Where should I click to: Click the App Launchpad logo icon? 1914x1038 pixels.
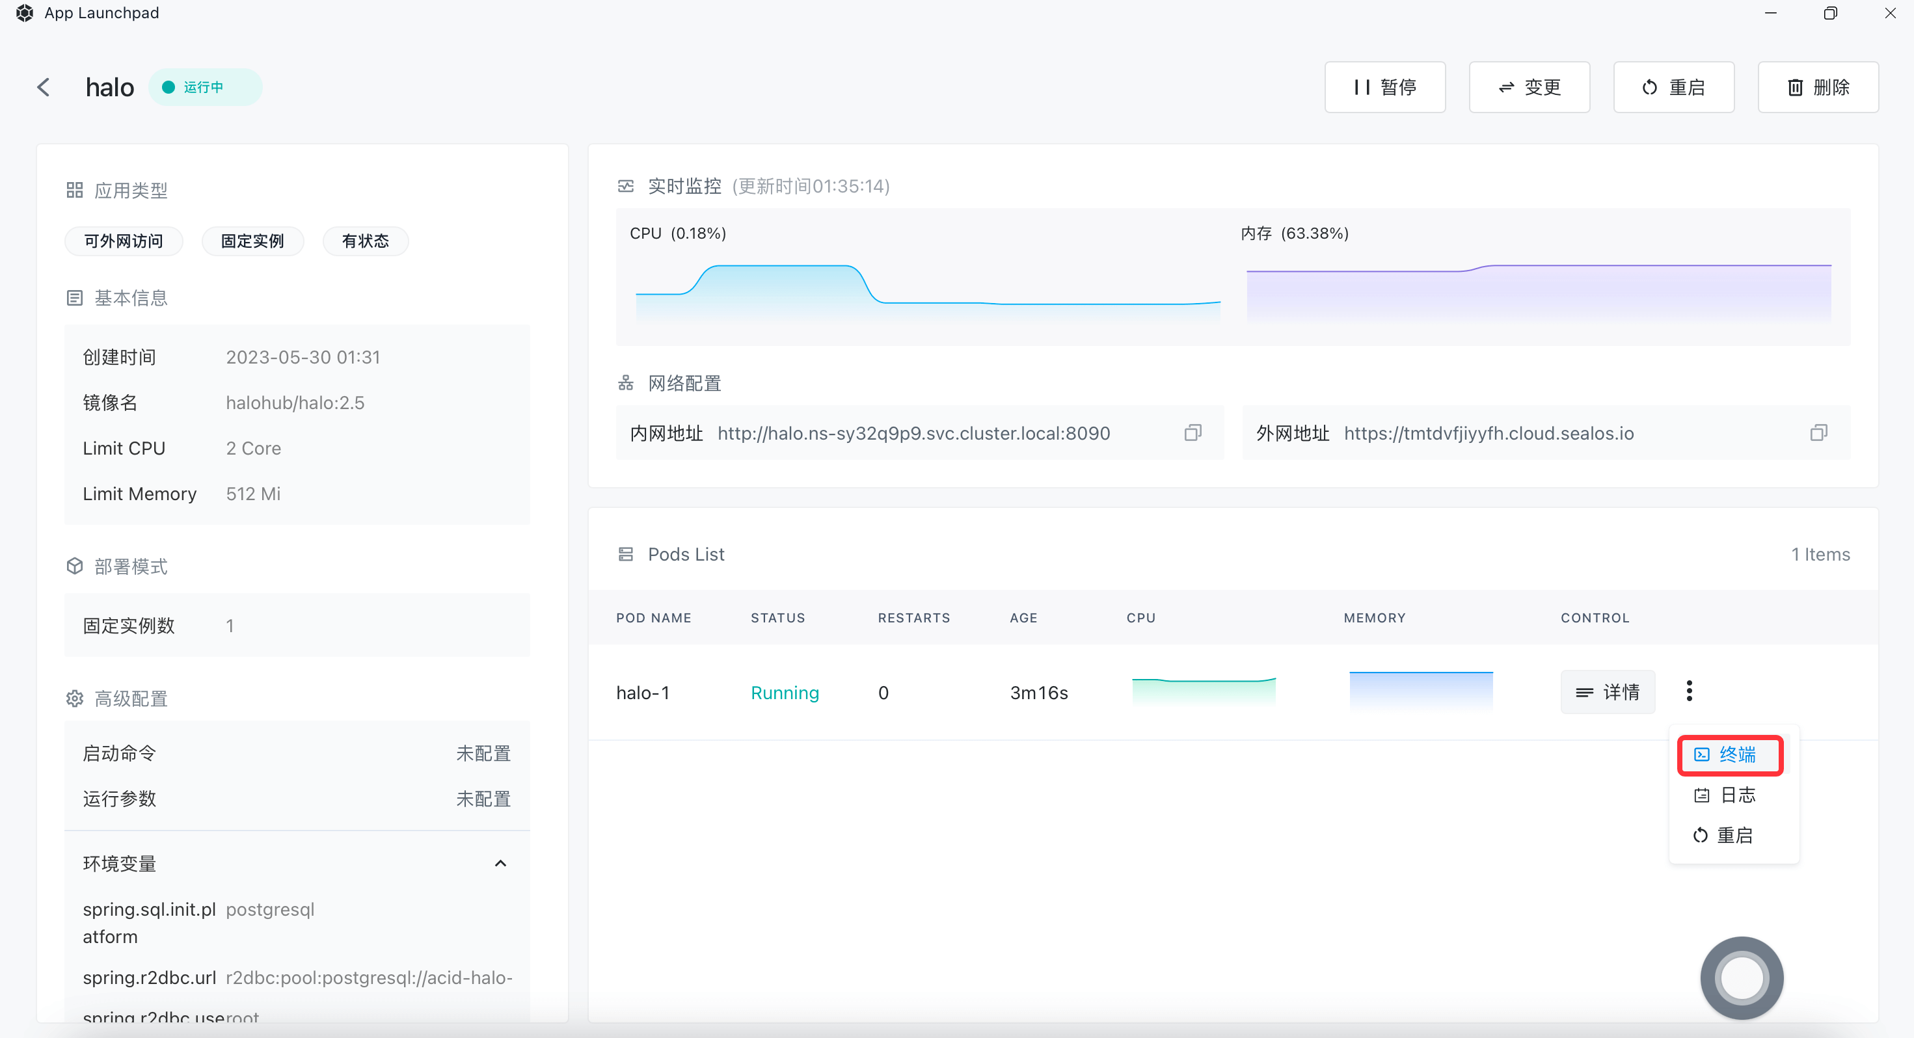click(25, 12)
